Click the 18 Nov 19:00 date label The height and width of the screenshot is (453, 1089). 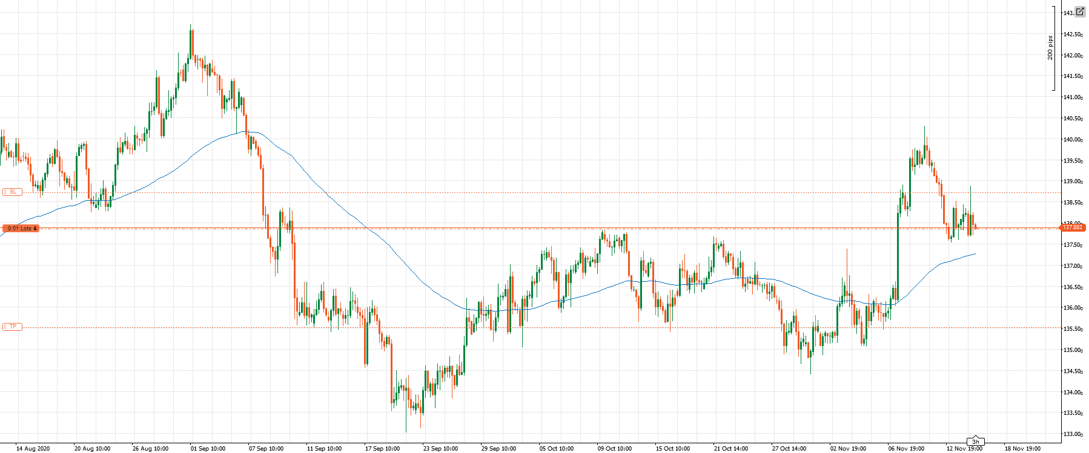(1022, 449)
